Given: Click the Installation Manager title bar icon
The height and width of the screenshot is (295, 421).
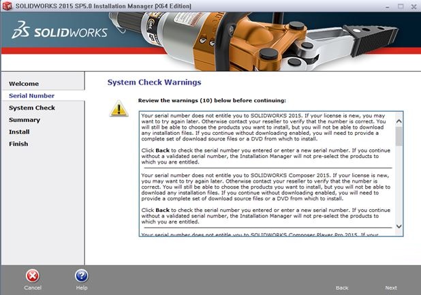Looking at the screenshot, I should (7, 5).
